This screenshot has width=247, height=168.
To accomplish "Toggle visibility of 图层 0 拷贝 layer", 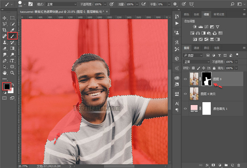I will (186, 94).
